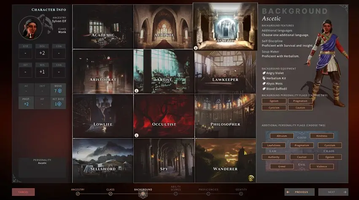The image size is (359, 200).
Task: Open the Ability Scores step
Action: 175,194
